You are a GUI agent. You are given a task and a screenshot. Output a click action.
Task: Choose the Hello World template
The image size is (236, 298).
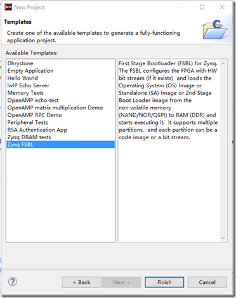[23, 78]
